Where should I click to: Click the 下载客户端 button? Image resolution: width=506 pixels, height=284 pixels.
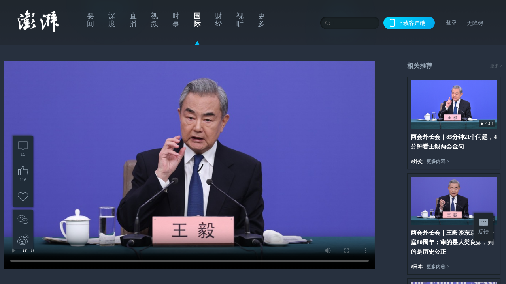(x=409, y=23)
